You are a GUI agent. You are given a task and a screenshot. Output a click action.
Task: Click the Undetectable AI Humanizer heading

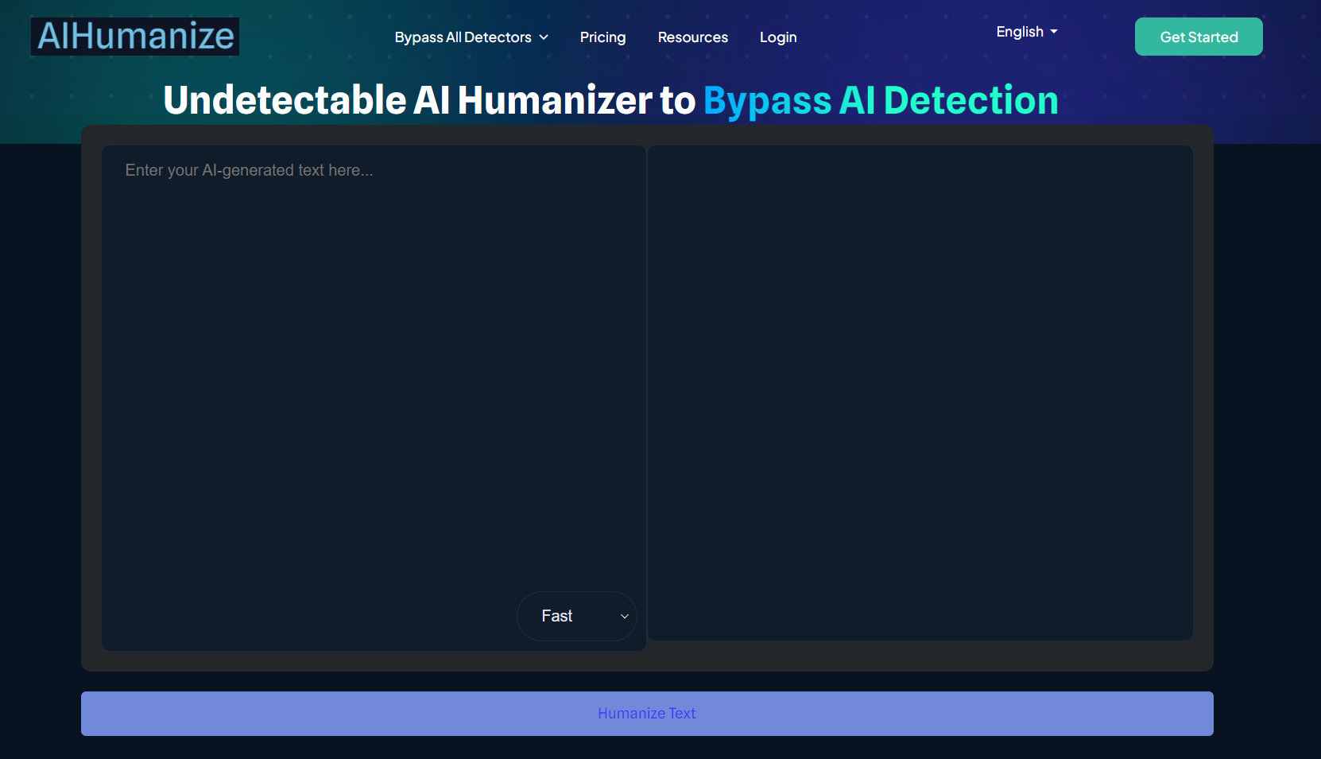429,99
